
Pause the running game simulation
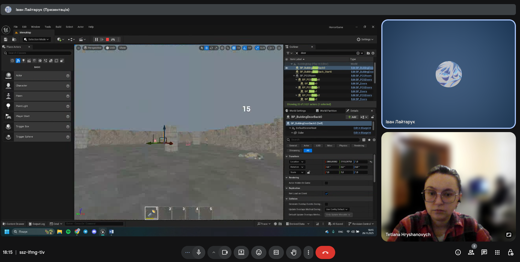tap(96, 40)
